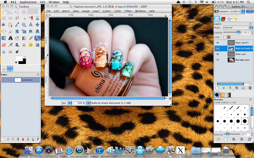This screenshot has width=254, height=158.
Task: Open the image selector dropdown in Layers dialog
Action: pos(229,11)
